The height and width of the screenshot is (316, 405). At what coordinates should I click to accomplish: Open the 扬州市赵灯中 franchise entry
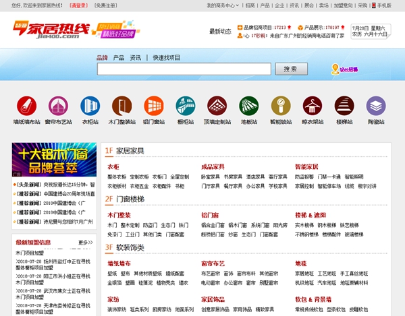click(53, 265)
